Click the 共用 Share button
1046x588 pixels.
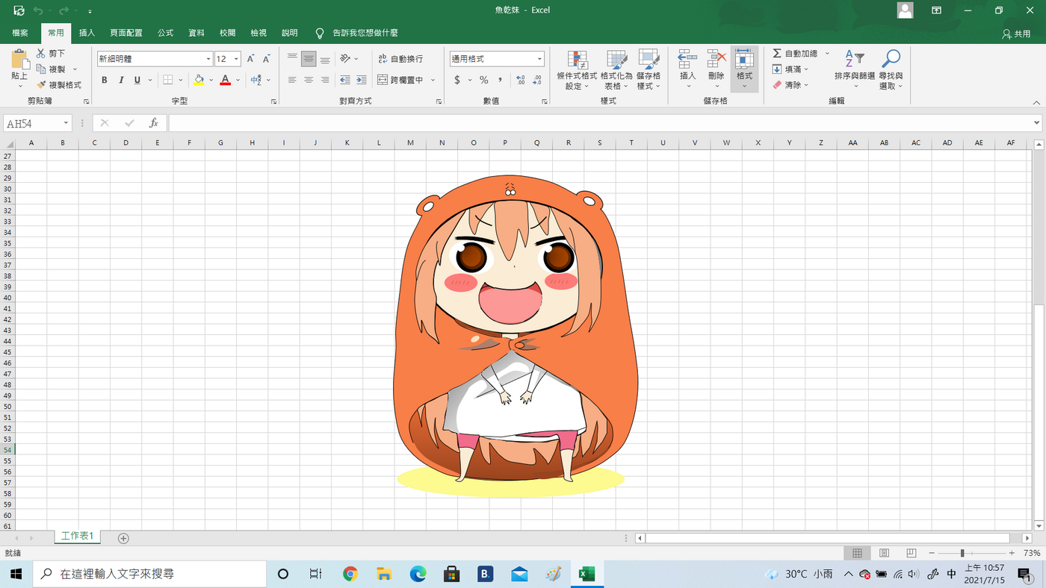1016,34
